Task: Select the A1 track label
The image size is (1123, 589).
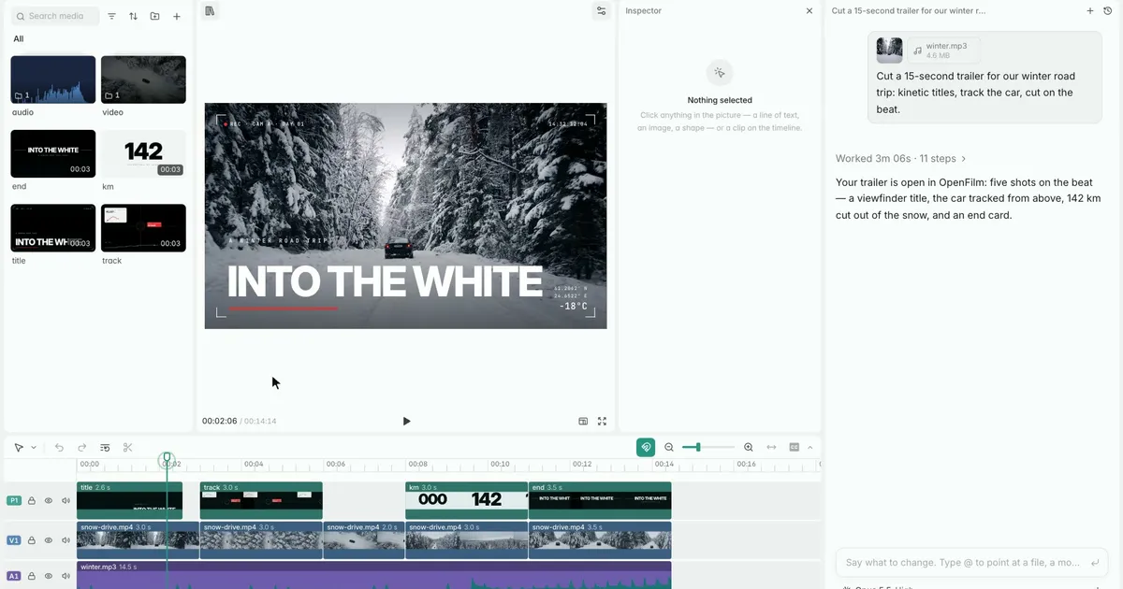Action: 14,577
